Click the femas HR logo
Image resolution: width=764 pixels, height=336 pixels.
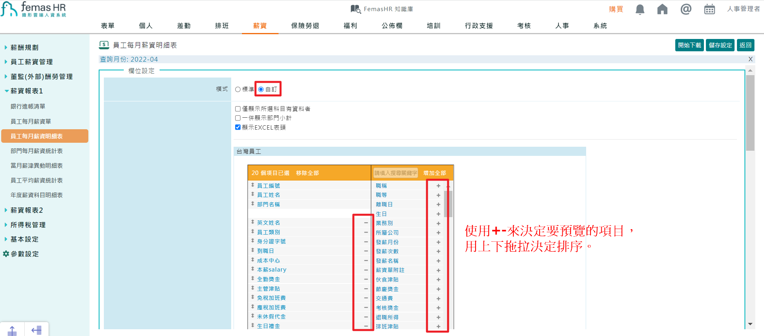33,9
